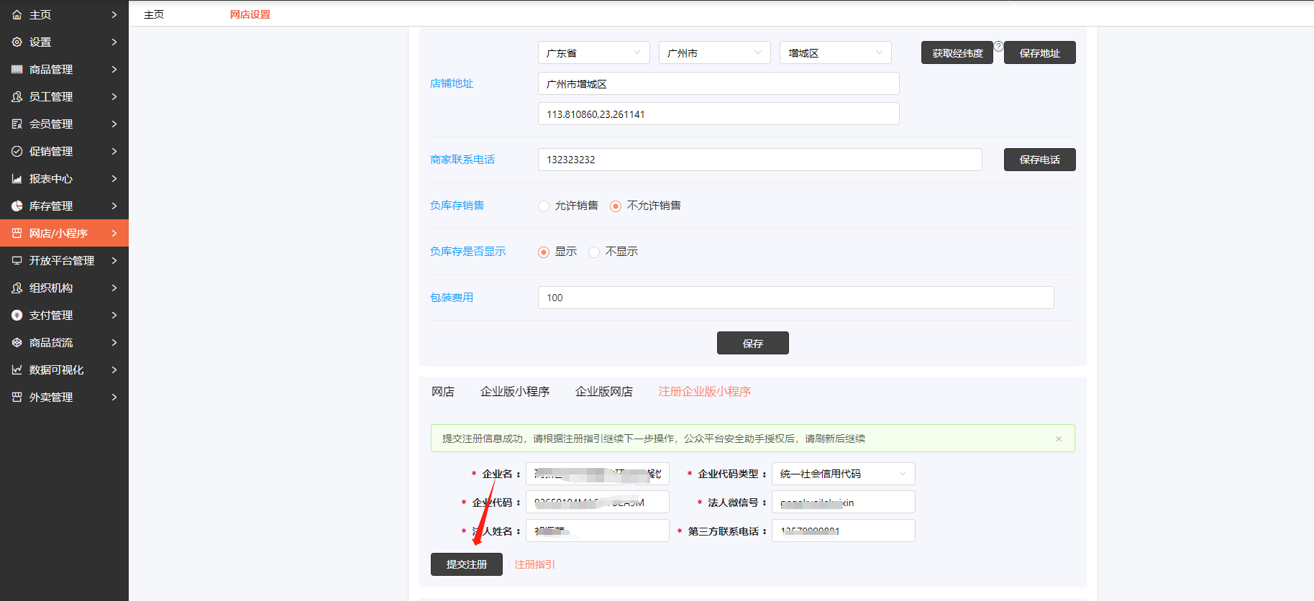Click the help question mark near 获取经纬度
The width and height of the screenshot is (1314, 601).
tap(998, 46)
